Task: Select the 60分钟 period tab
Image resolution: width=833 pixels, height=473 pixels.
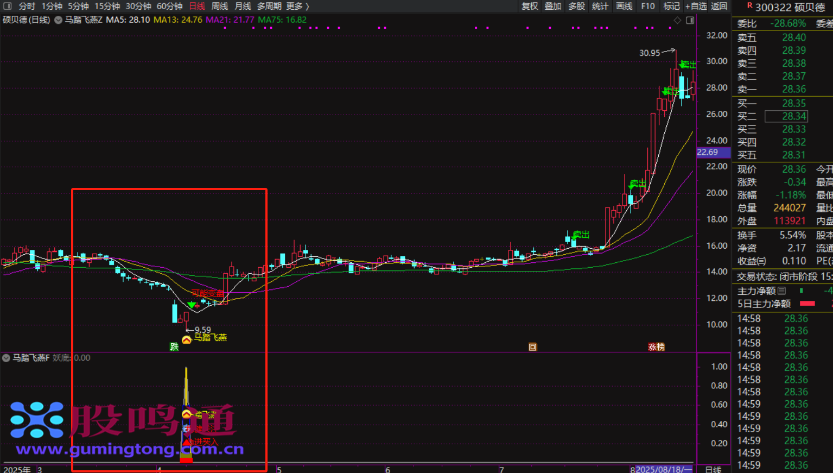Action: coord(169,6)
